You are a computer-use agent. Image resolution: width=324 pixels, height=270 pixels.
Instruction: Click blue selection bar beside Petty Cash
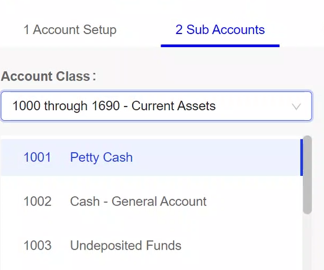click(x=302, y=157)
